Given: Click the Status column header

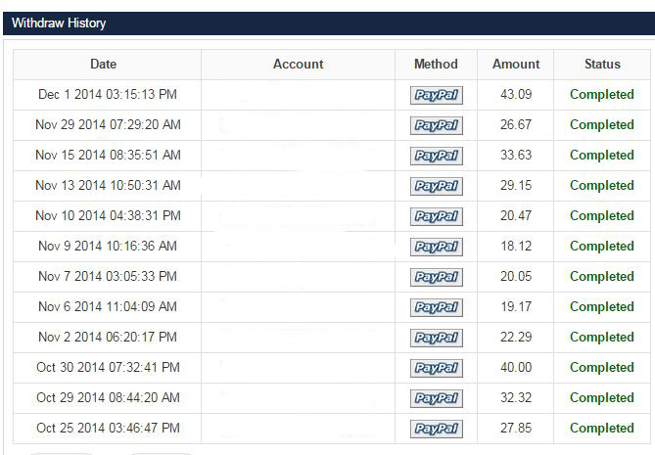Looking at the screenshot, I should (x=602, y=64).
